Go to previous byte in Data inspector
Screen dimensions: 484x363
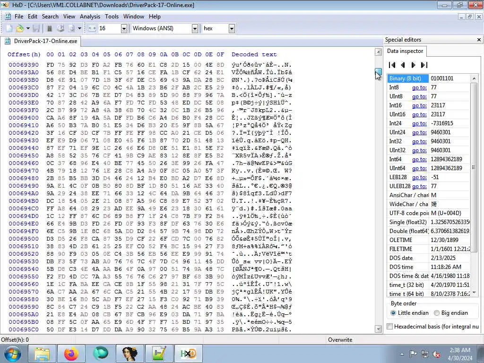point(403,65)
